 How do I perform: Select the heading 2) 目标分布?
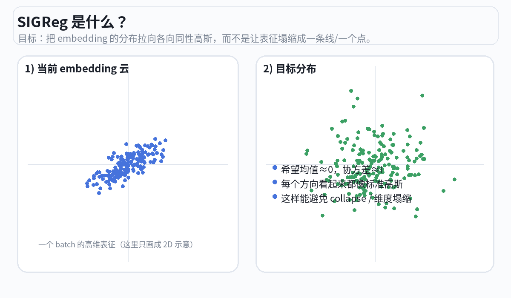coord(290,69)
